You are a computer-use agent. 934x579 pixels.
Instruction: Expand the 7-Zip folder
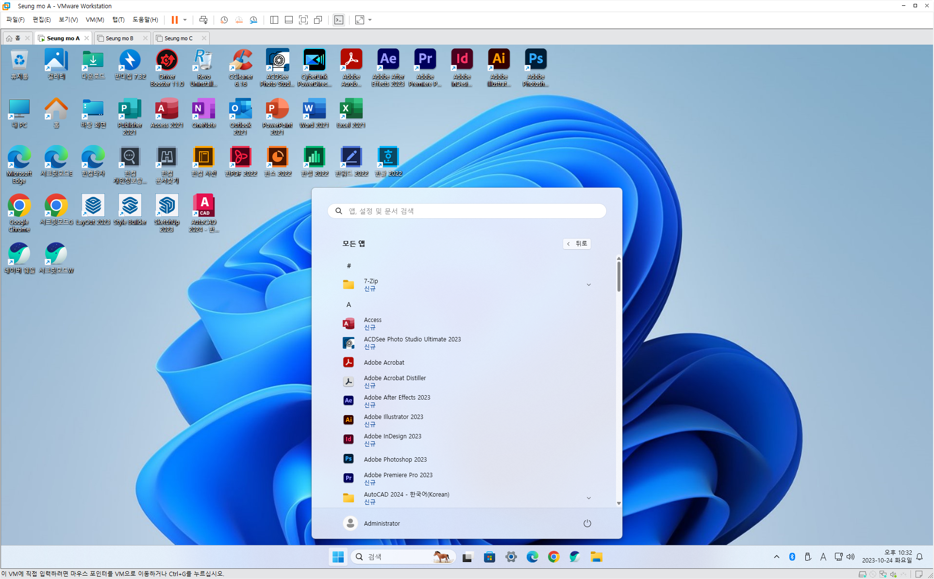click(x=588, y=285)
